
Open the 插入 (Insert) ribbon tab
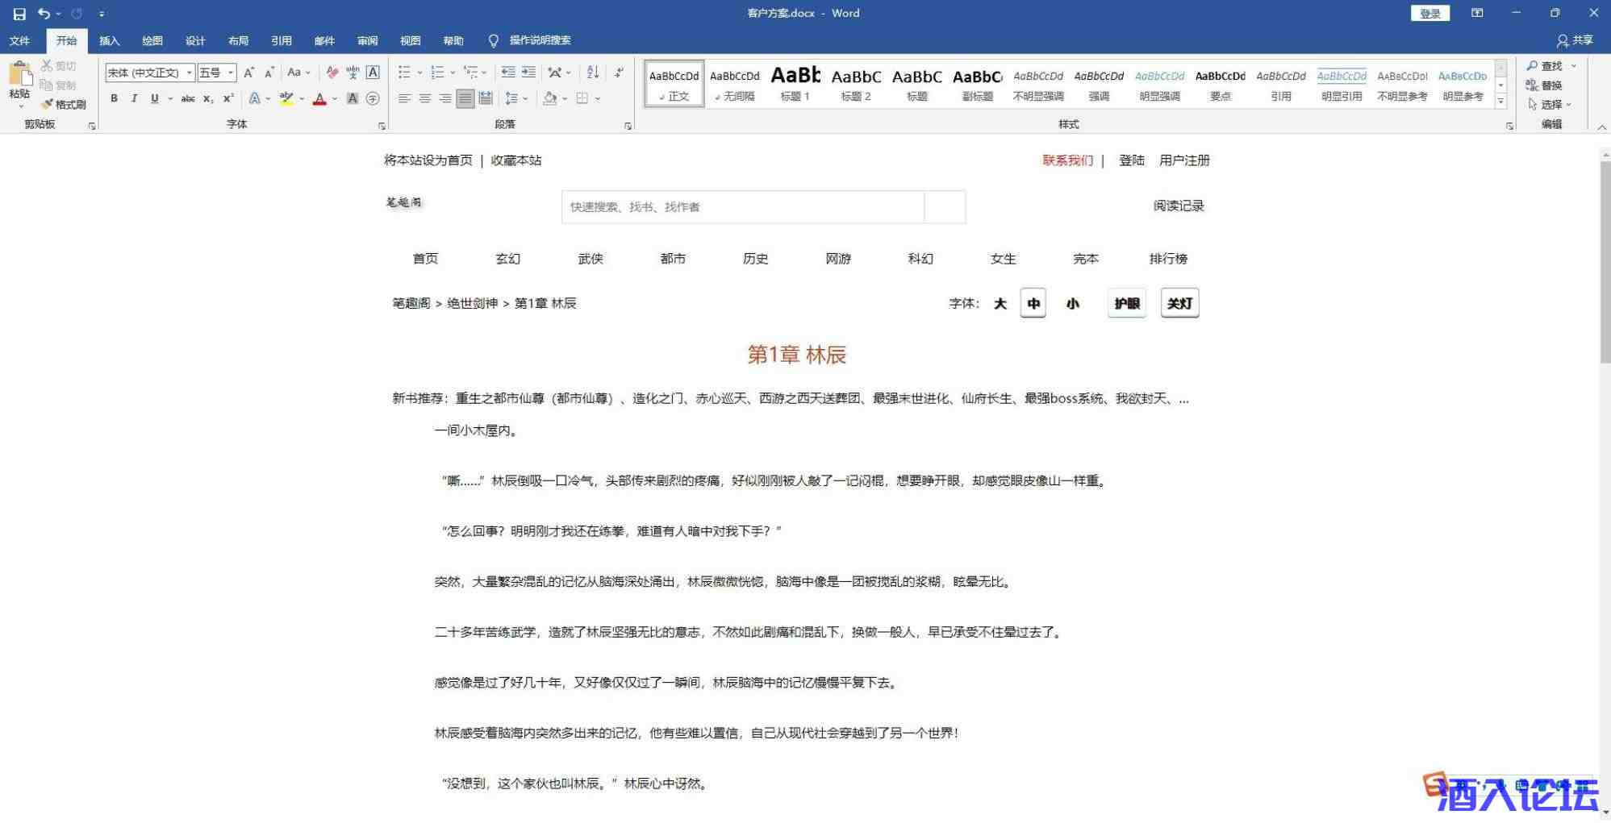[109, 40]
